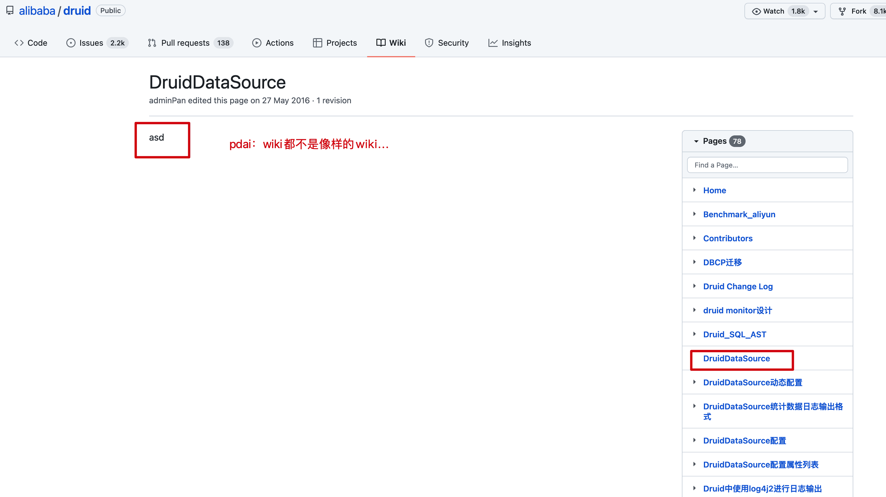Expand the Benchmark_aliyun entry arrow
886x497 pixels.
click(694, 214)
